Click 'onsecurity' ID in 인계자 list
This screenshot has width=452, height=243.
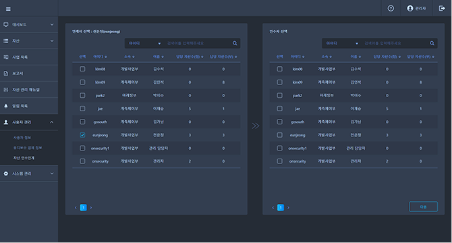coord(101,161)
